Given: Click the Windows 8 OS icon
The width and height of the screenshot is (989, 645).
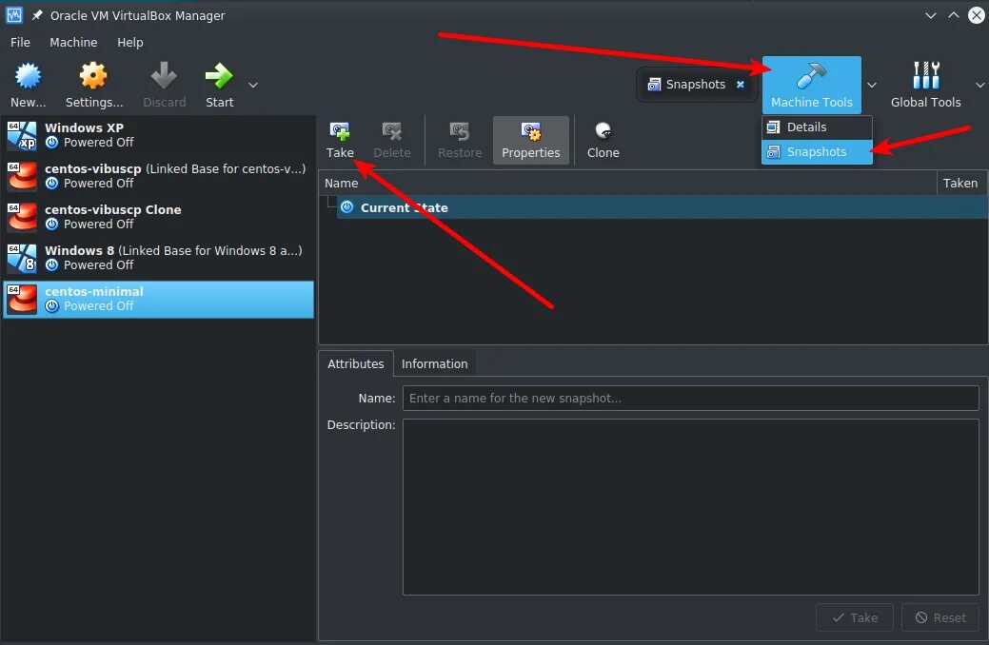Looking at the screenshot, I should pyautogui.click(x=22, y=258).
